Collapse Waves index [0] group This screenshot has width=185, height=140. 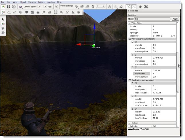[133, 42]
